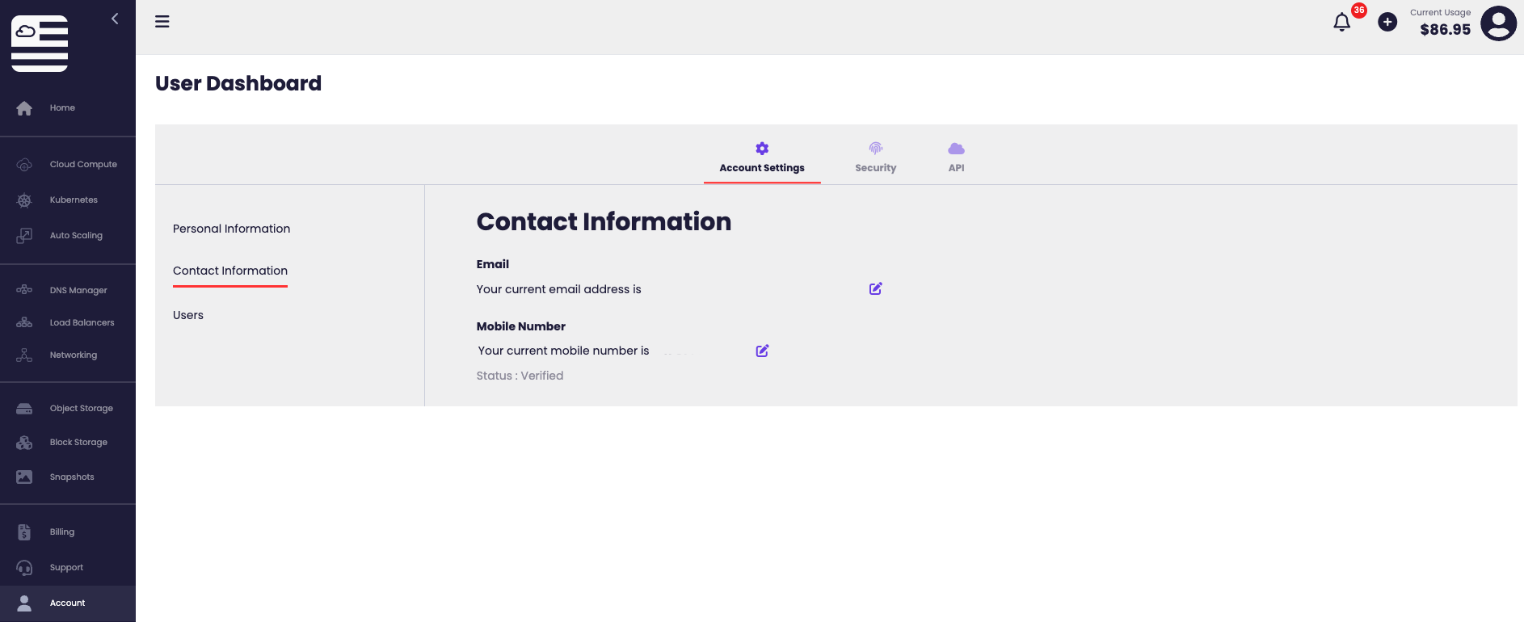Open Cloud Compute in sidebar
The height and width of the screenshot is (622, 1524).
point(82,165)
